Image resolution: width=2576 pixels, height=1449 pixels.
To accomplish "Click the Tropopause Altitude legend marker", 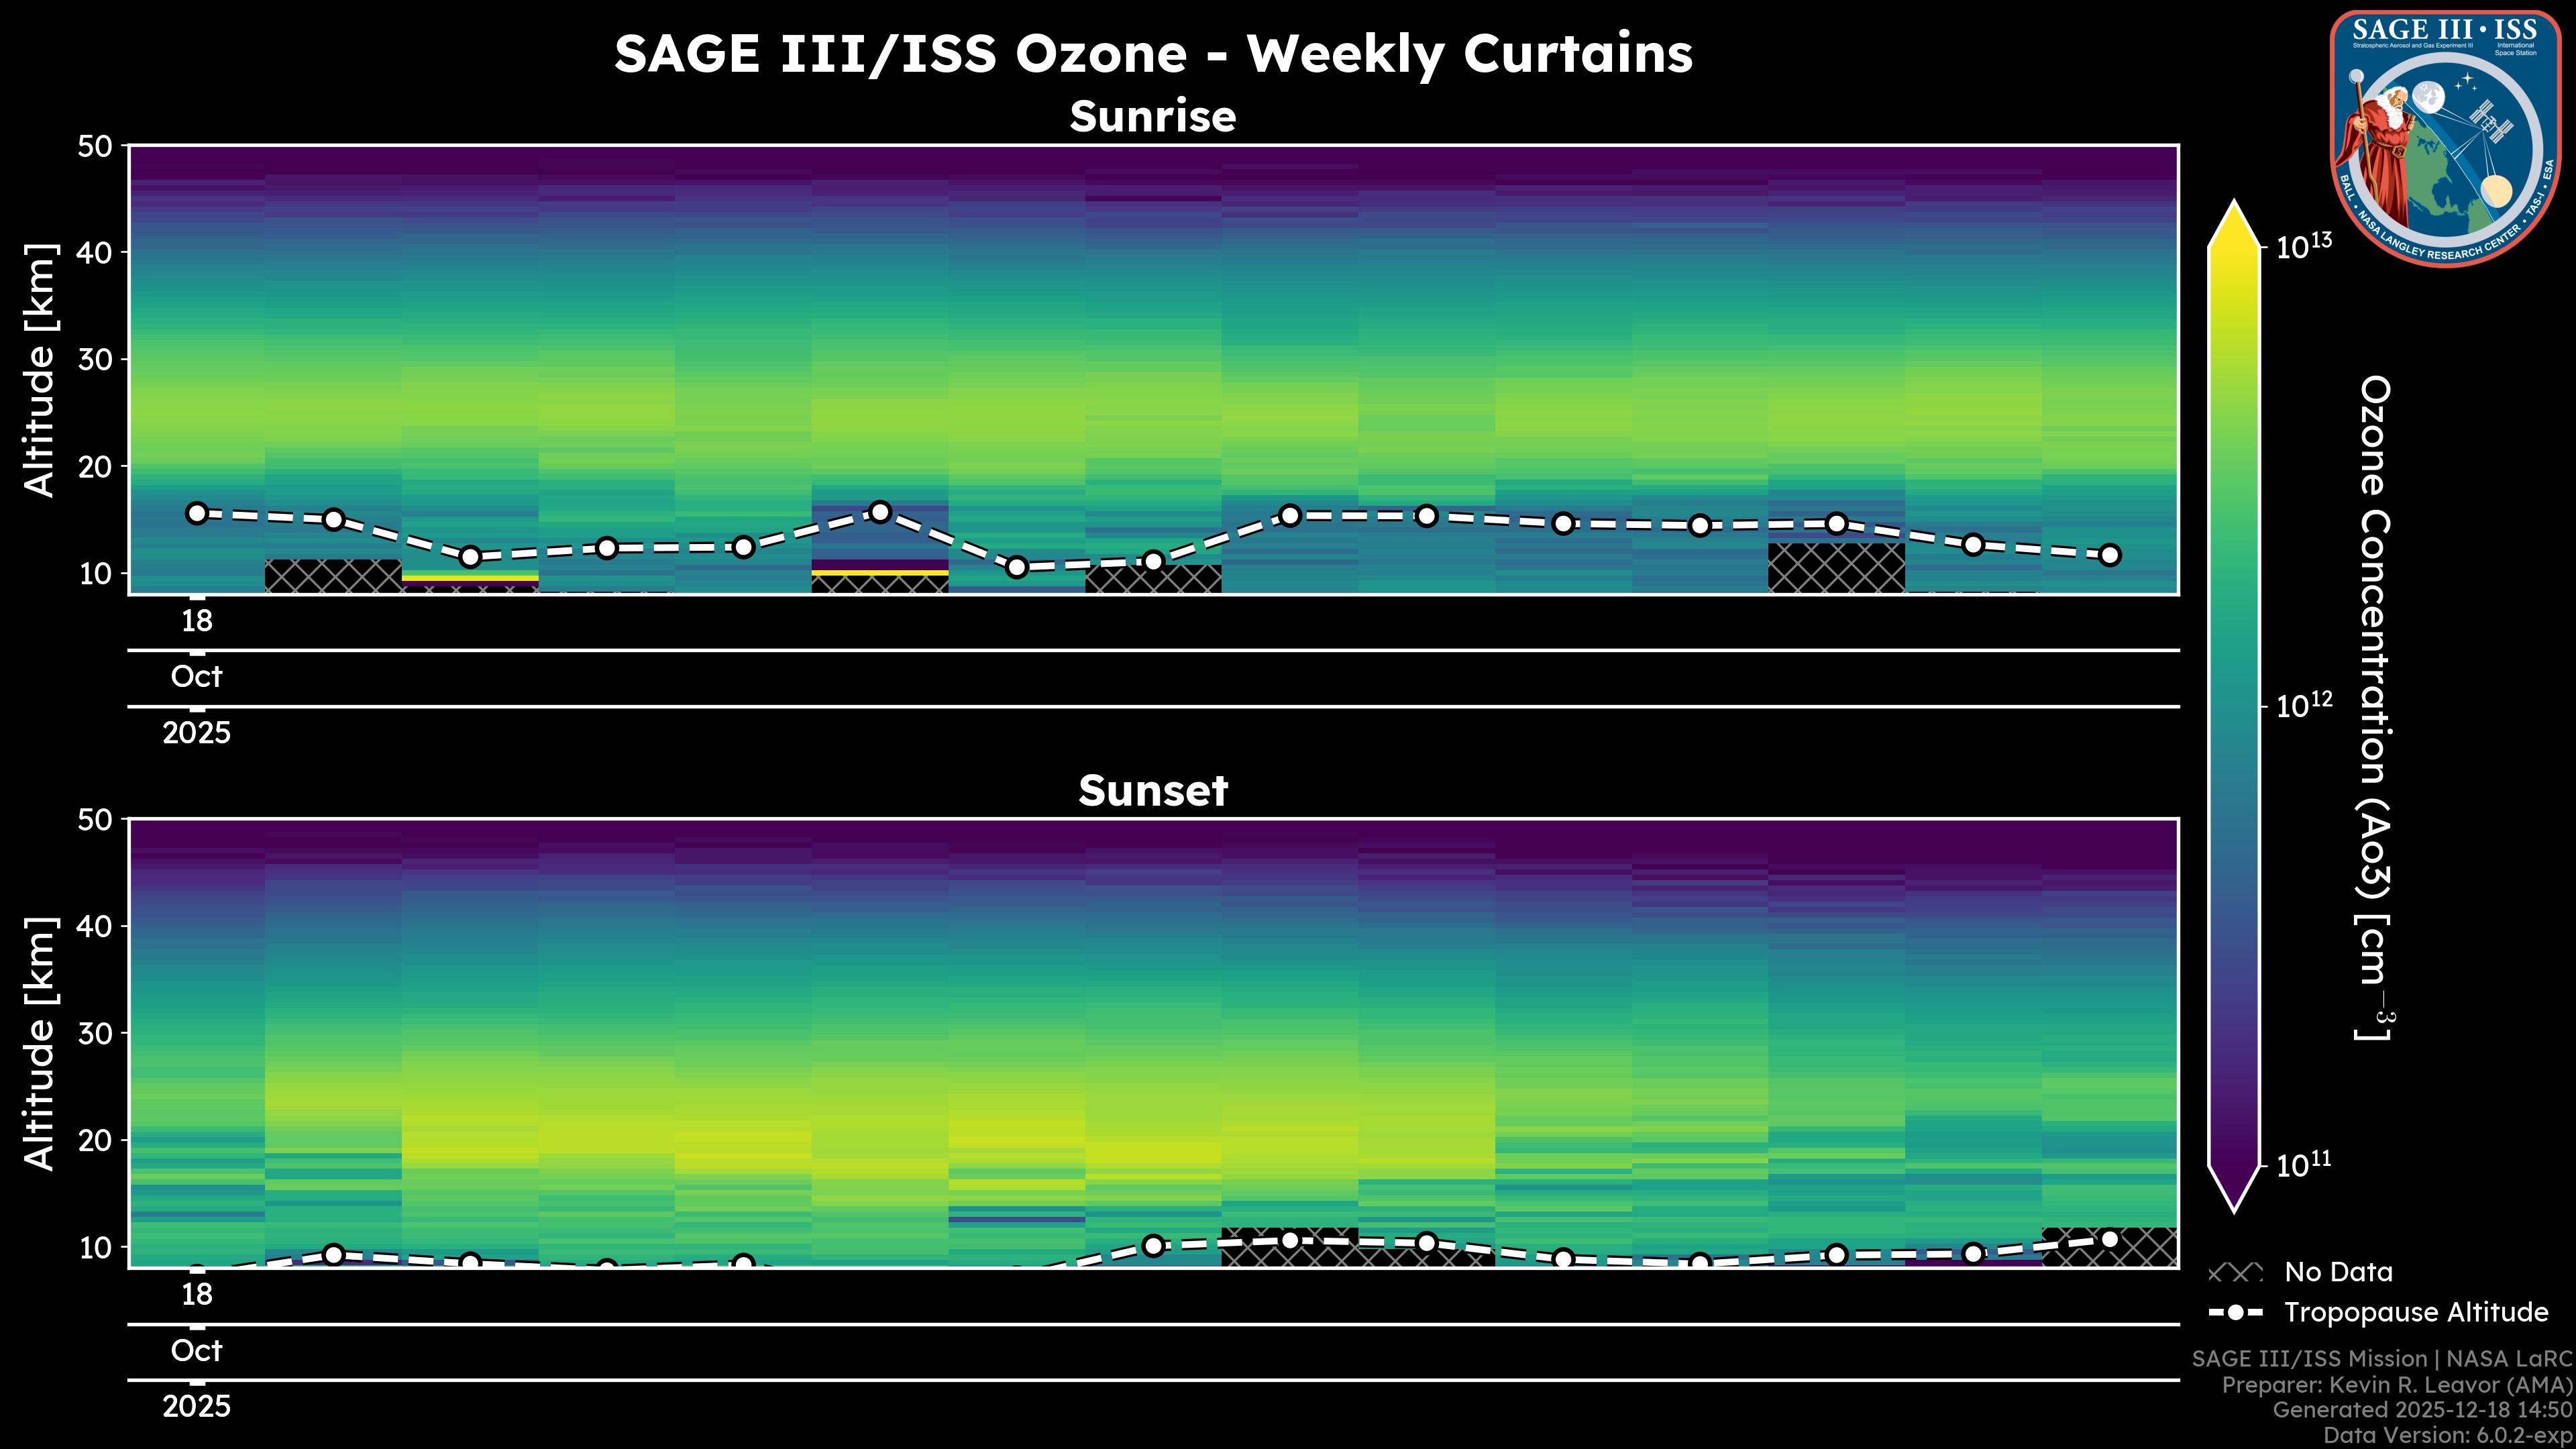I will pyautogui.click(x=2235, y=1313).
